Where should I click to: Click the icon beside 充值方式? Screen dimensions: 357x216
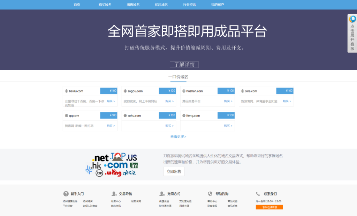coord(161,194)
